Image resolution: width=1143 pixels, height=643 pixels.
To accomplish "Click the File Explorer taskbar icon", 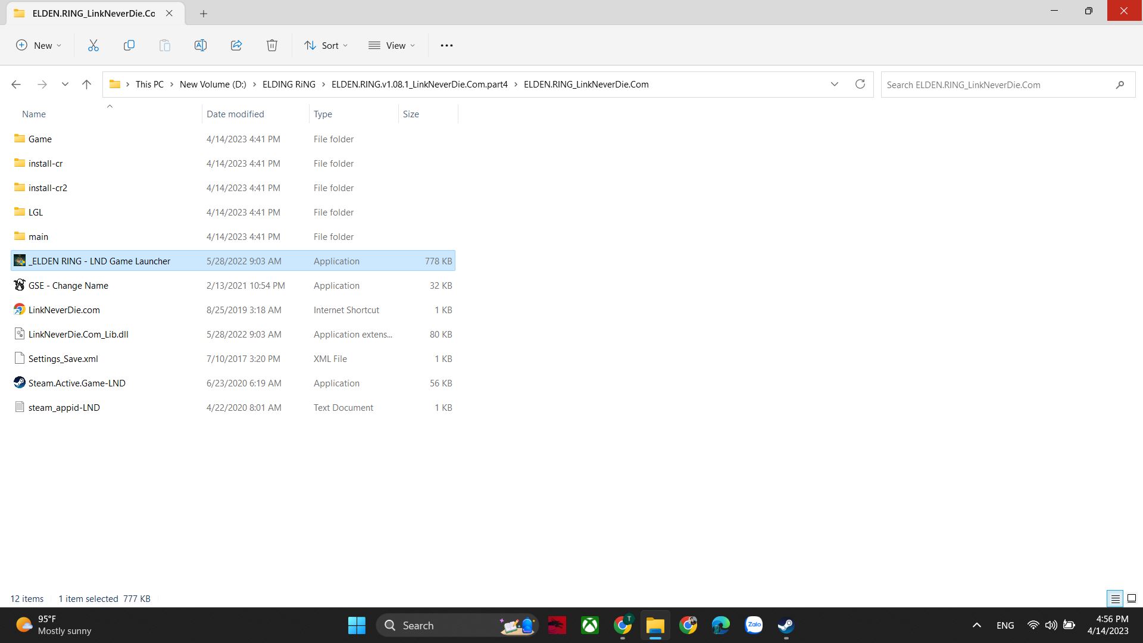I will tap(655, 625).
